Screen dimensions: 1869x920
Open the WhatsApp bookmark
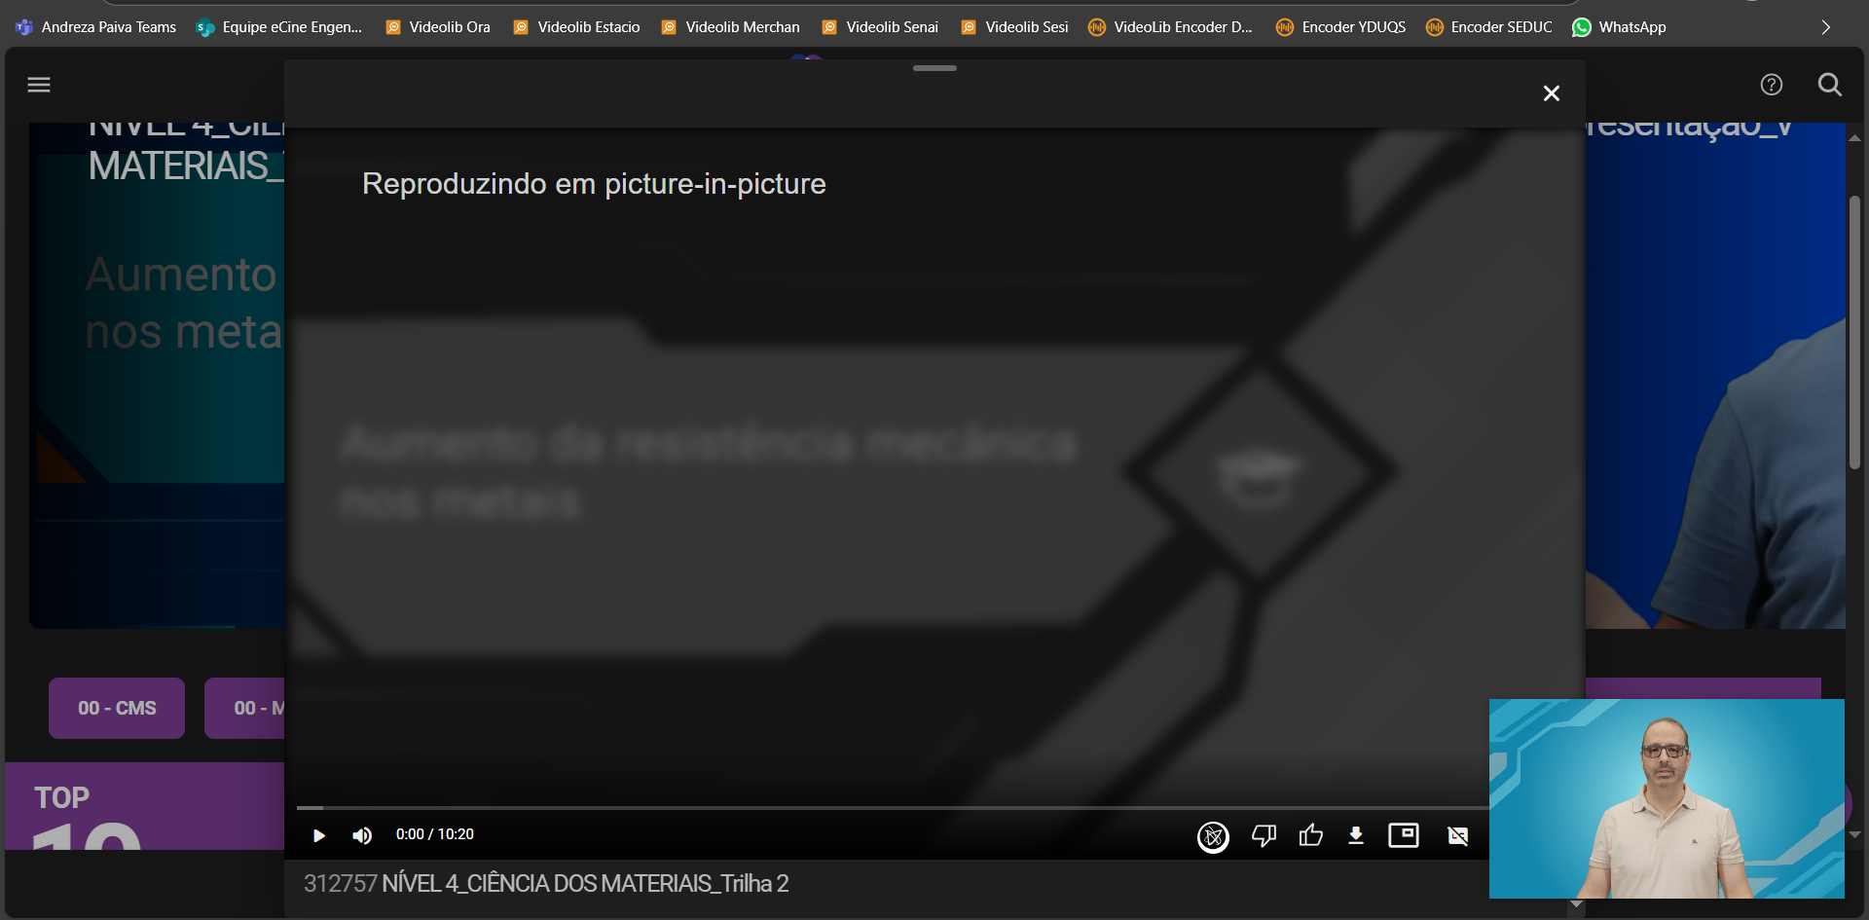click(1619, 27)
